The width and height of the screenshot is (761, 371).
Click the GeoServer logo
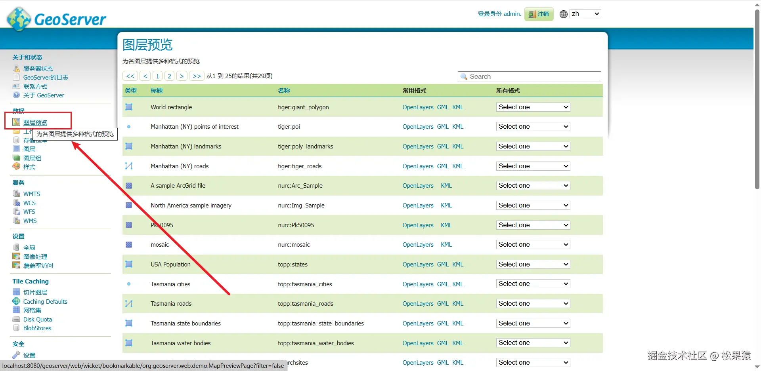[x=57, y=18]
